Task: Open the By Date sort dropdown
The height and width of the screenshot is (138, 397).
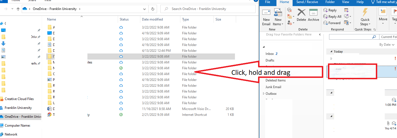Action: [387, 45]
